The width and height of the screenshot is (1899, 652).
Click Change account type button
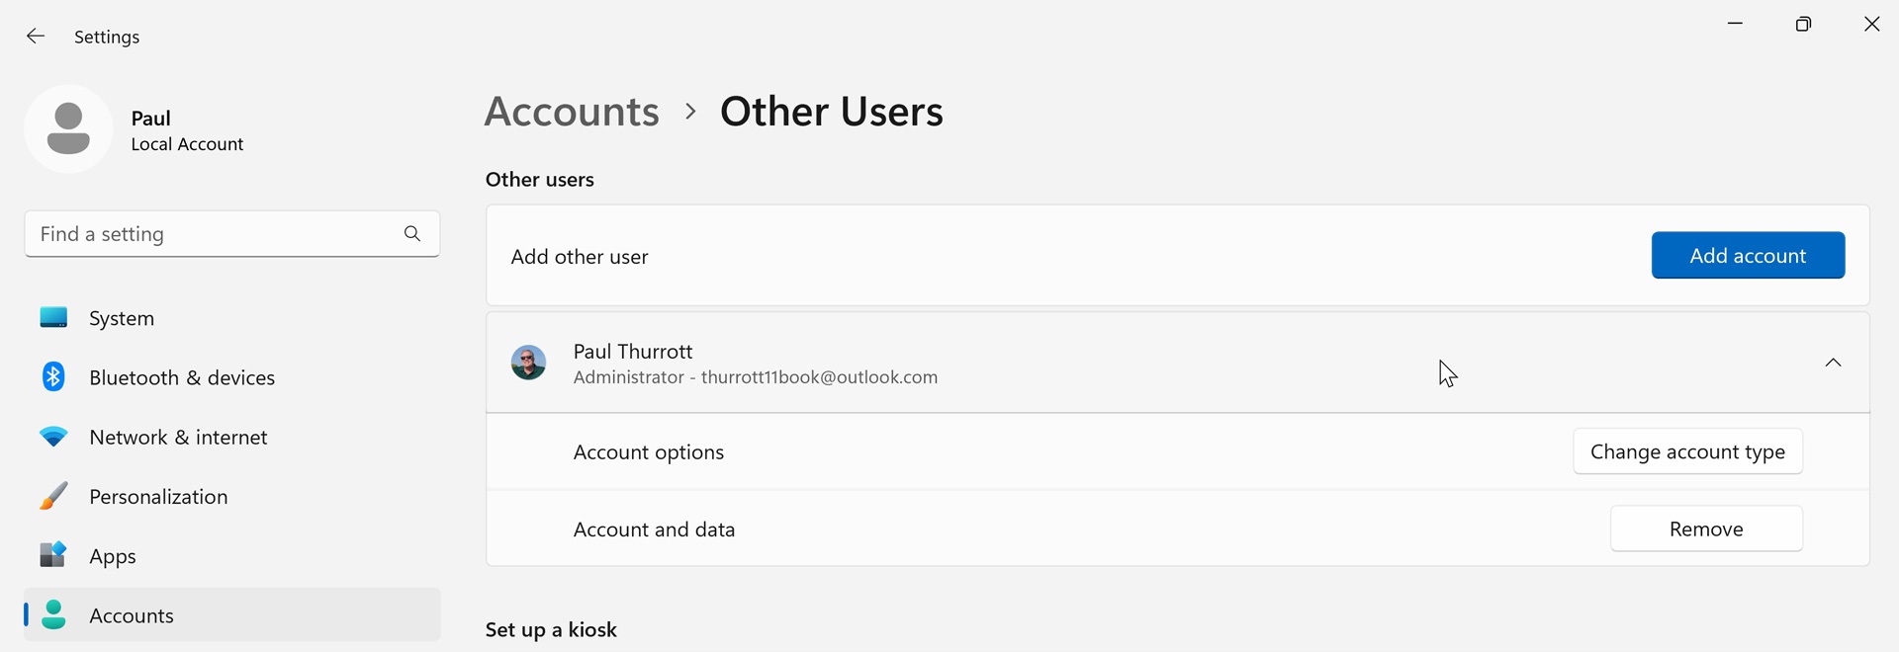[1687, 451]
